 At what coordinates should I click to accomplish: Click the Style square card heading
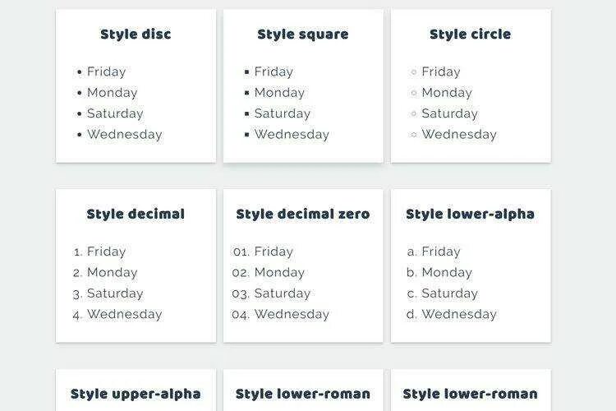[x=302, y=35]
